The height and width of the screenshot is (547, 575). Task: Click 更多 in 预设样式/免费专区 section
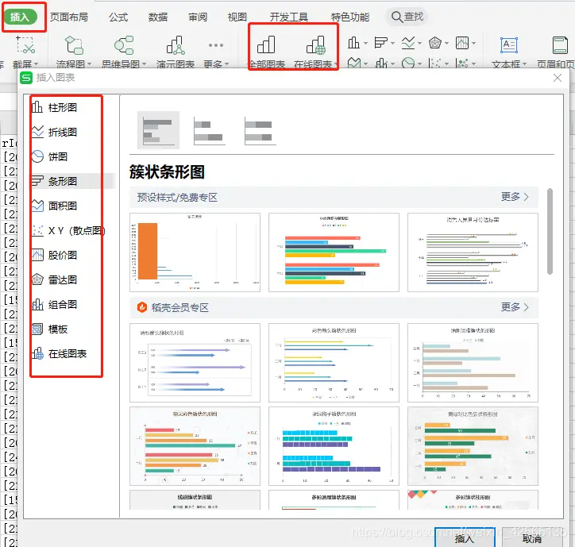pos(515,197)
